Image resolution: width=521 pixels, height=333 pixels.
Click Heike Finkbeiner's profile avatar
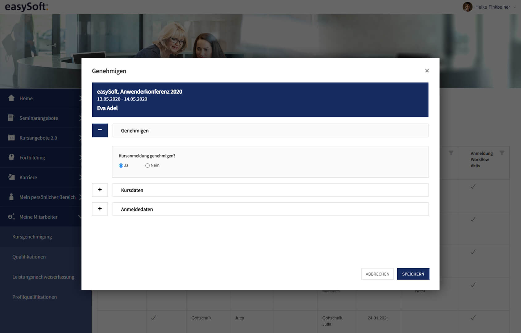tap(467, 7)
